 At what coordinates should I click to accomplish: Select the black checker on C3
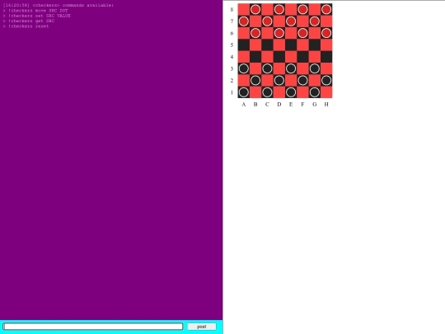tap(267, 68)
